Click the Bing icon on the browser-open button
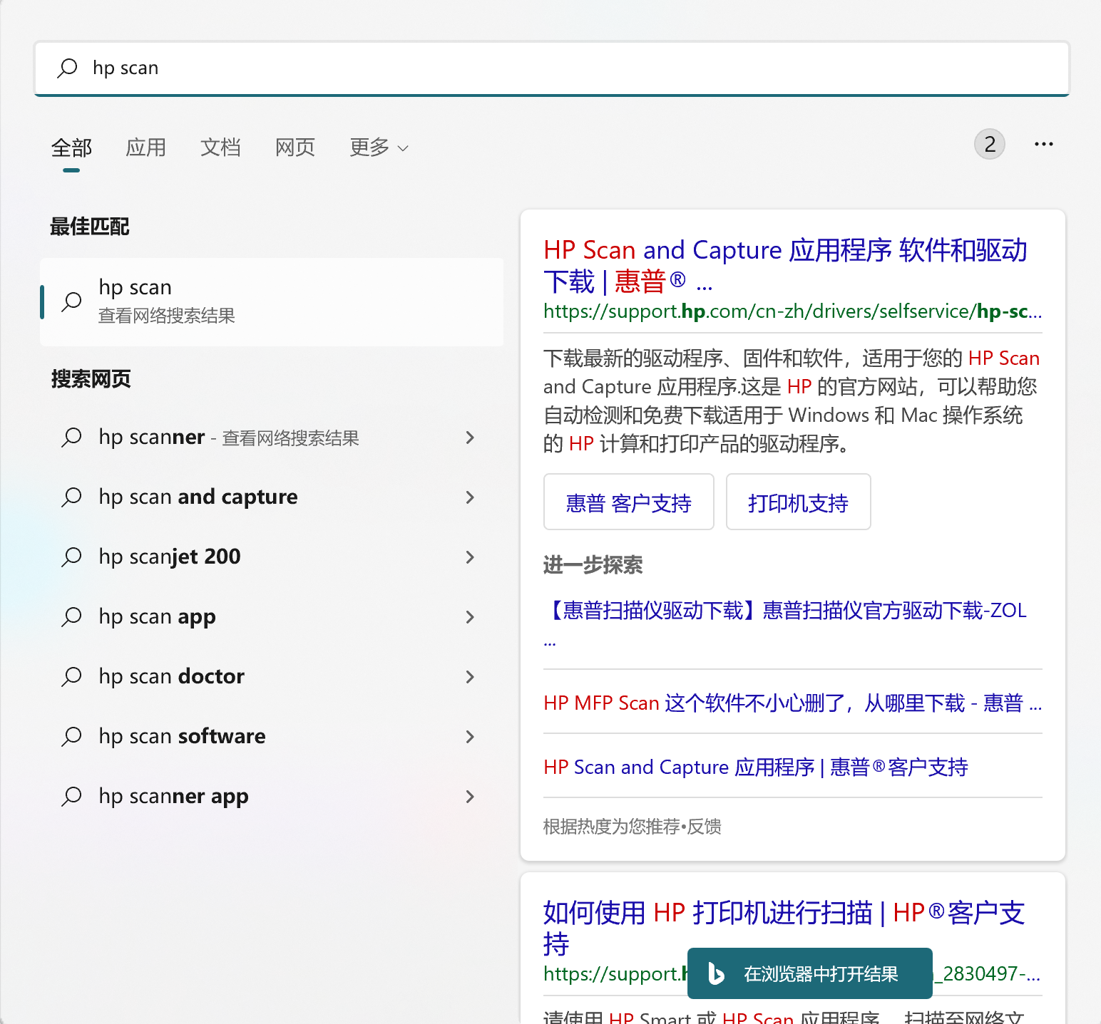The height and width of the screenshot is (1024, 1101). tap(716, 973)
